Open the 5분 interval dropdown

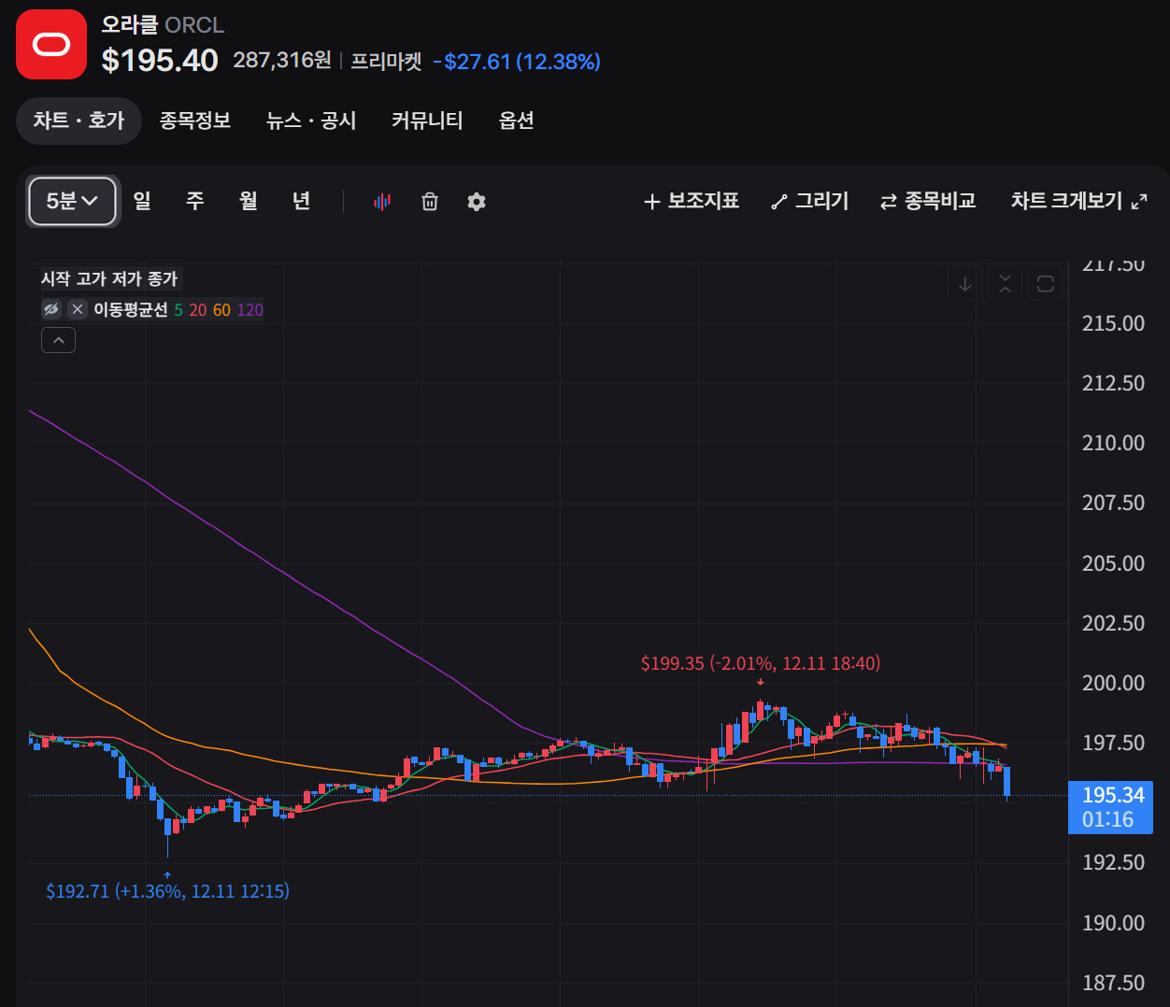[x=72, y=201]
